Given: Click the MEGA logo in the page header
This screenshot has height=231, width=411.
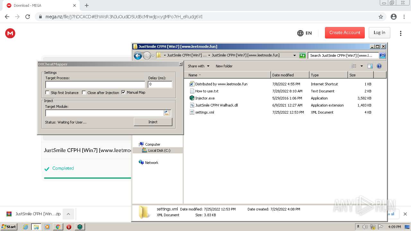Looking at the screenshot, I should [10, 33].
